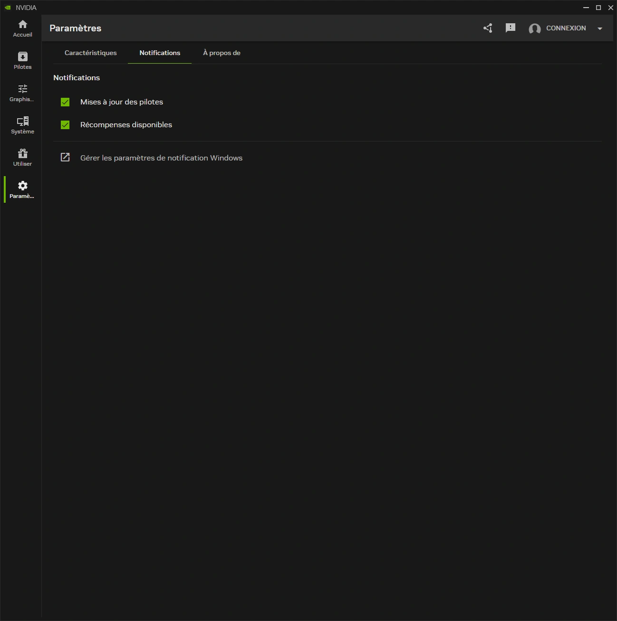This screenshot has height=621, width=617.
Task: Open the À propos de tab
Action: [x=222, y=53]
